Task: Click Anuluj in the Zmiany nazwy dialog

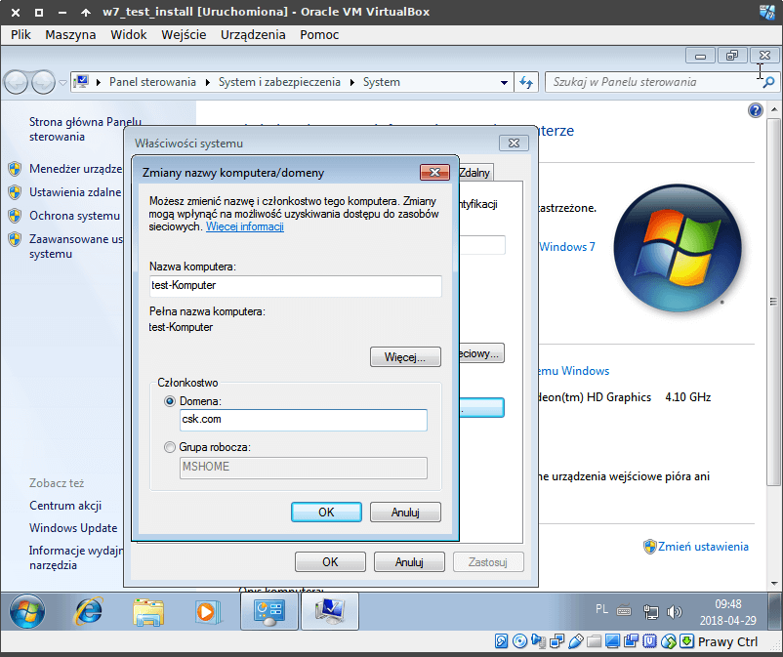Action: 405,513
